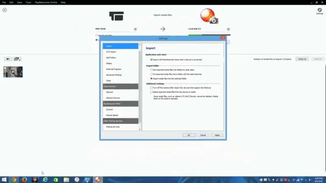326x183 pixels.
Task: Click the green app icon on the taskbar
Action: pos(56,180)
